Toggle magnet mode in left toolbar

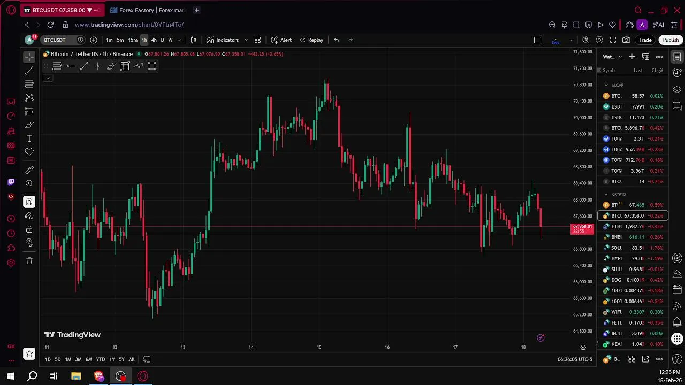point(29,202)
